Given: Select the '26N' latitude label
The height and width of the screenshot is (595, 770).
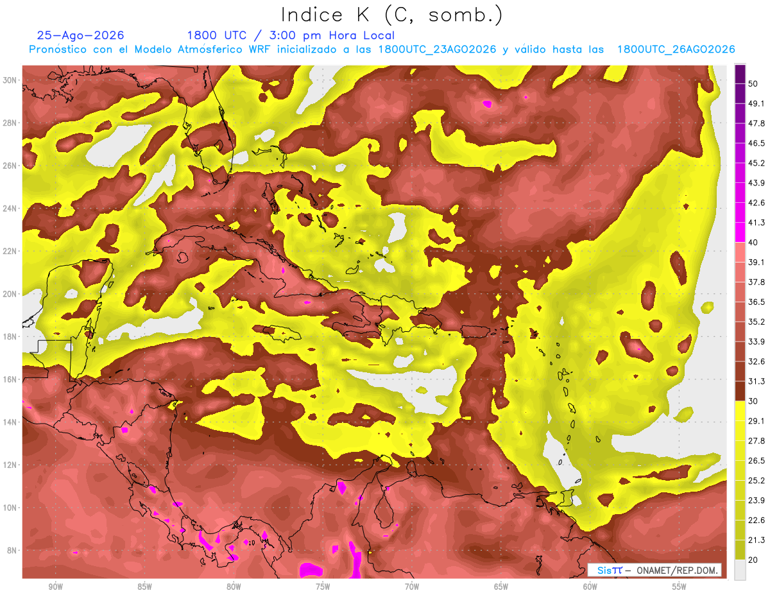Looking at the screenshot, I should pyautogui.click(x=10, y=166).
